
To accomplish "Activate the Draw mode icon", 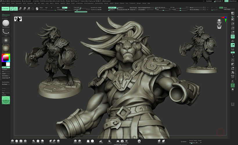I will (x=16, y=9).
